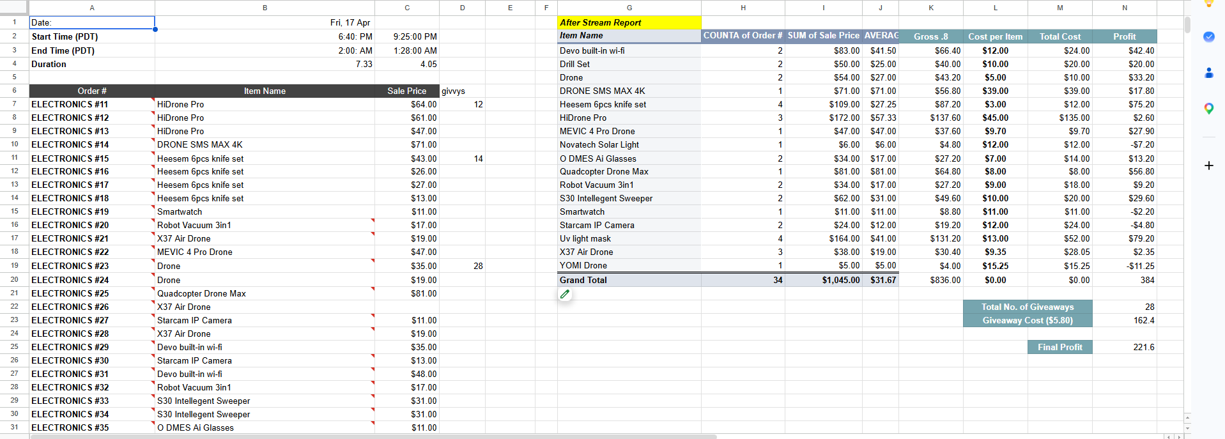This screenshot has height=439, width=1225.
Task: Select the 'COUNTA of Order #' pivot header
Action: (743, 36)
